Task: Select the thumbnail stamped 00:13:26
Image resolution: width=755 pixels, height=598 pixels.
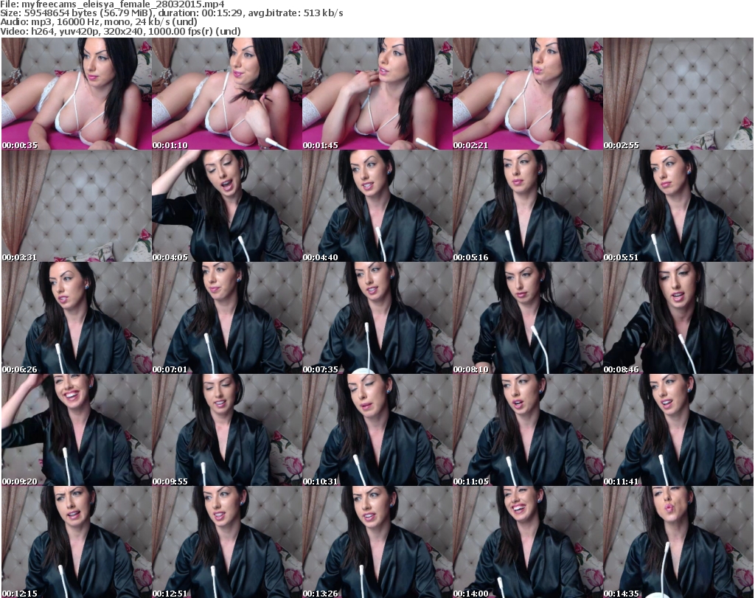Action: tap(377, 542)
